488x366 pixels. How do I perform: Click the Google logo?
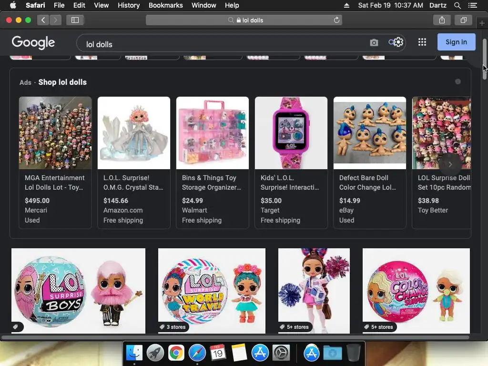point(33,42)
